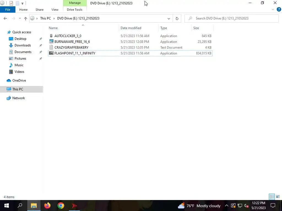Sort files by Size column
The height and width of the screenshot is (211, 282).
202,28
